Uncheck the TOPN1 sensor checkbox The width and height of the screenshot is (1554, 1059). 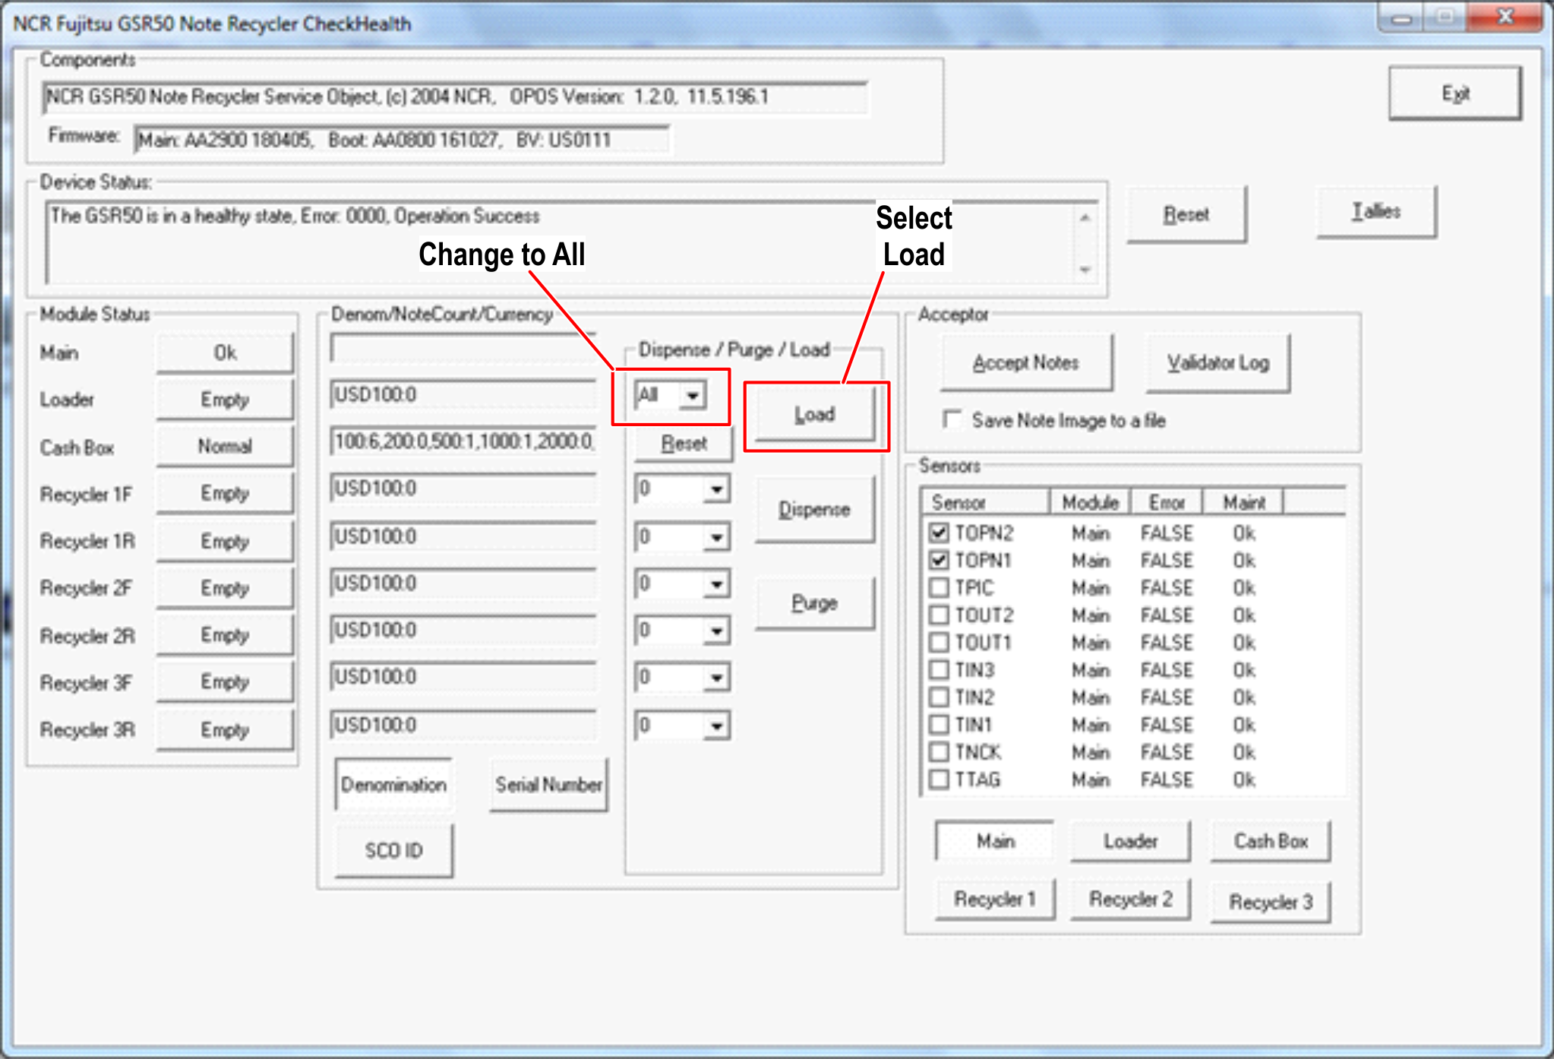[940, 560]
